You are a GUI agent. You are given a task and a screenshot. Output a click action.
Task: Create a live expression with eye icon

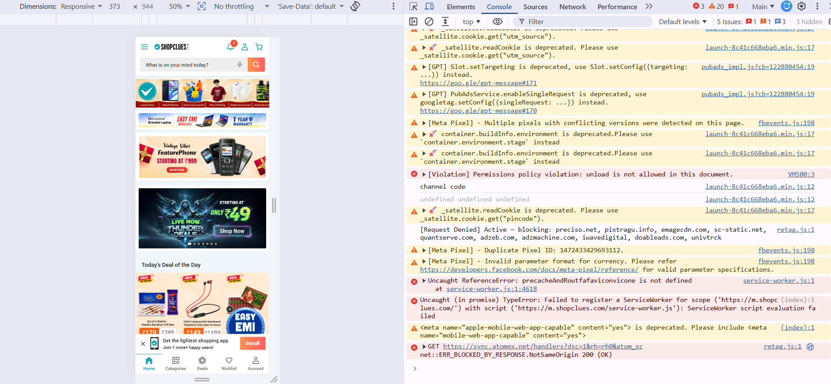click(x=498, y=22)
